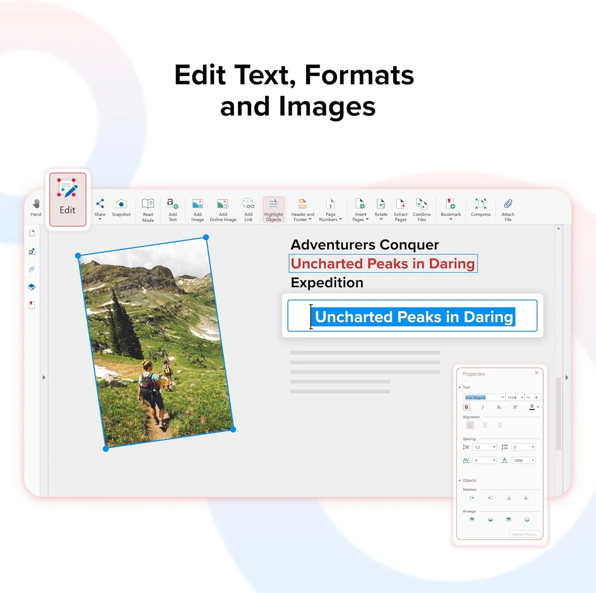The width and height of the screenshot is (596, 593).
Task: Click the Replace Picture button
Action: tap(525, 534)
